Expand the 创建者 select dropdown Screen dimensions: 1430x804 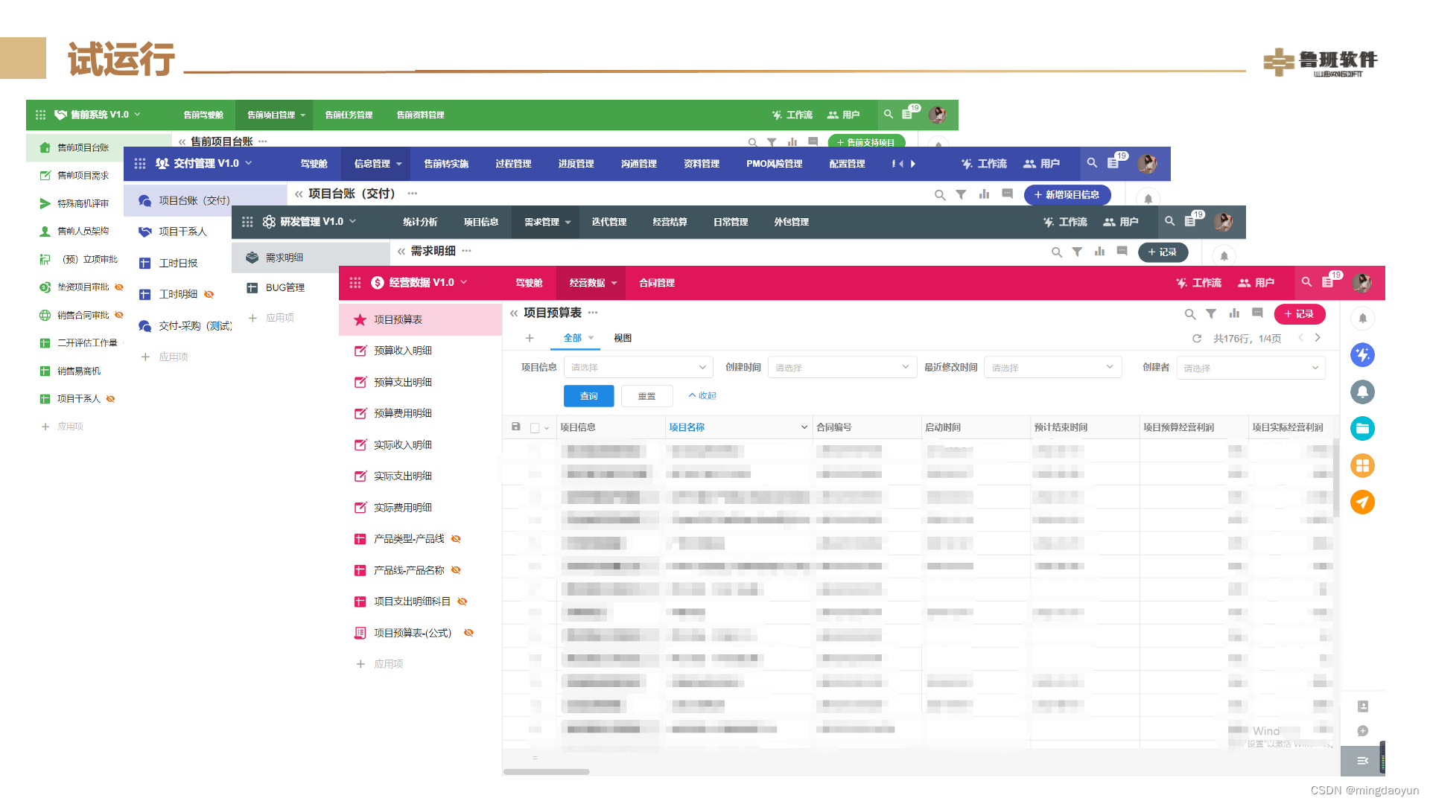(1250, 368)
